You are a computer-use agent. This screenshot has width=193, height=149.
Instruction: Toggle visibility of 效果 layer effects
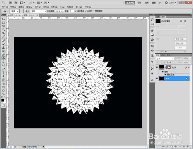[x=163, y=72]
